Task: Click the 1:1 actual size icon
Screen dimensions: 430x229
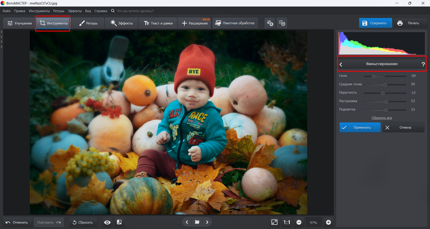Action: tap(287, 222)
